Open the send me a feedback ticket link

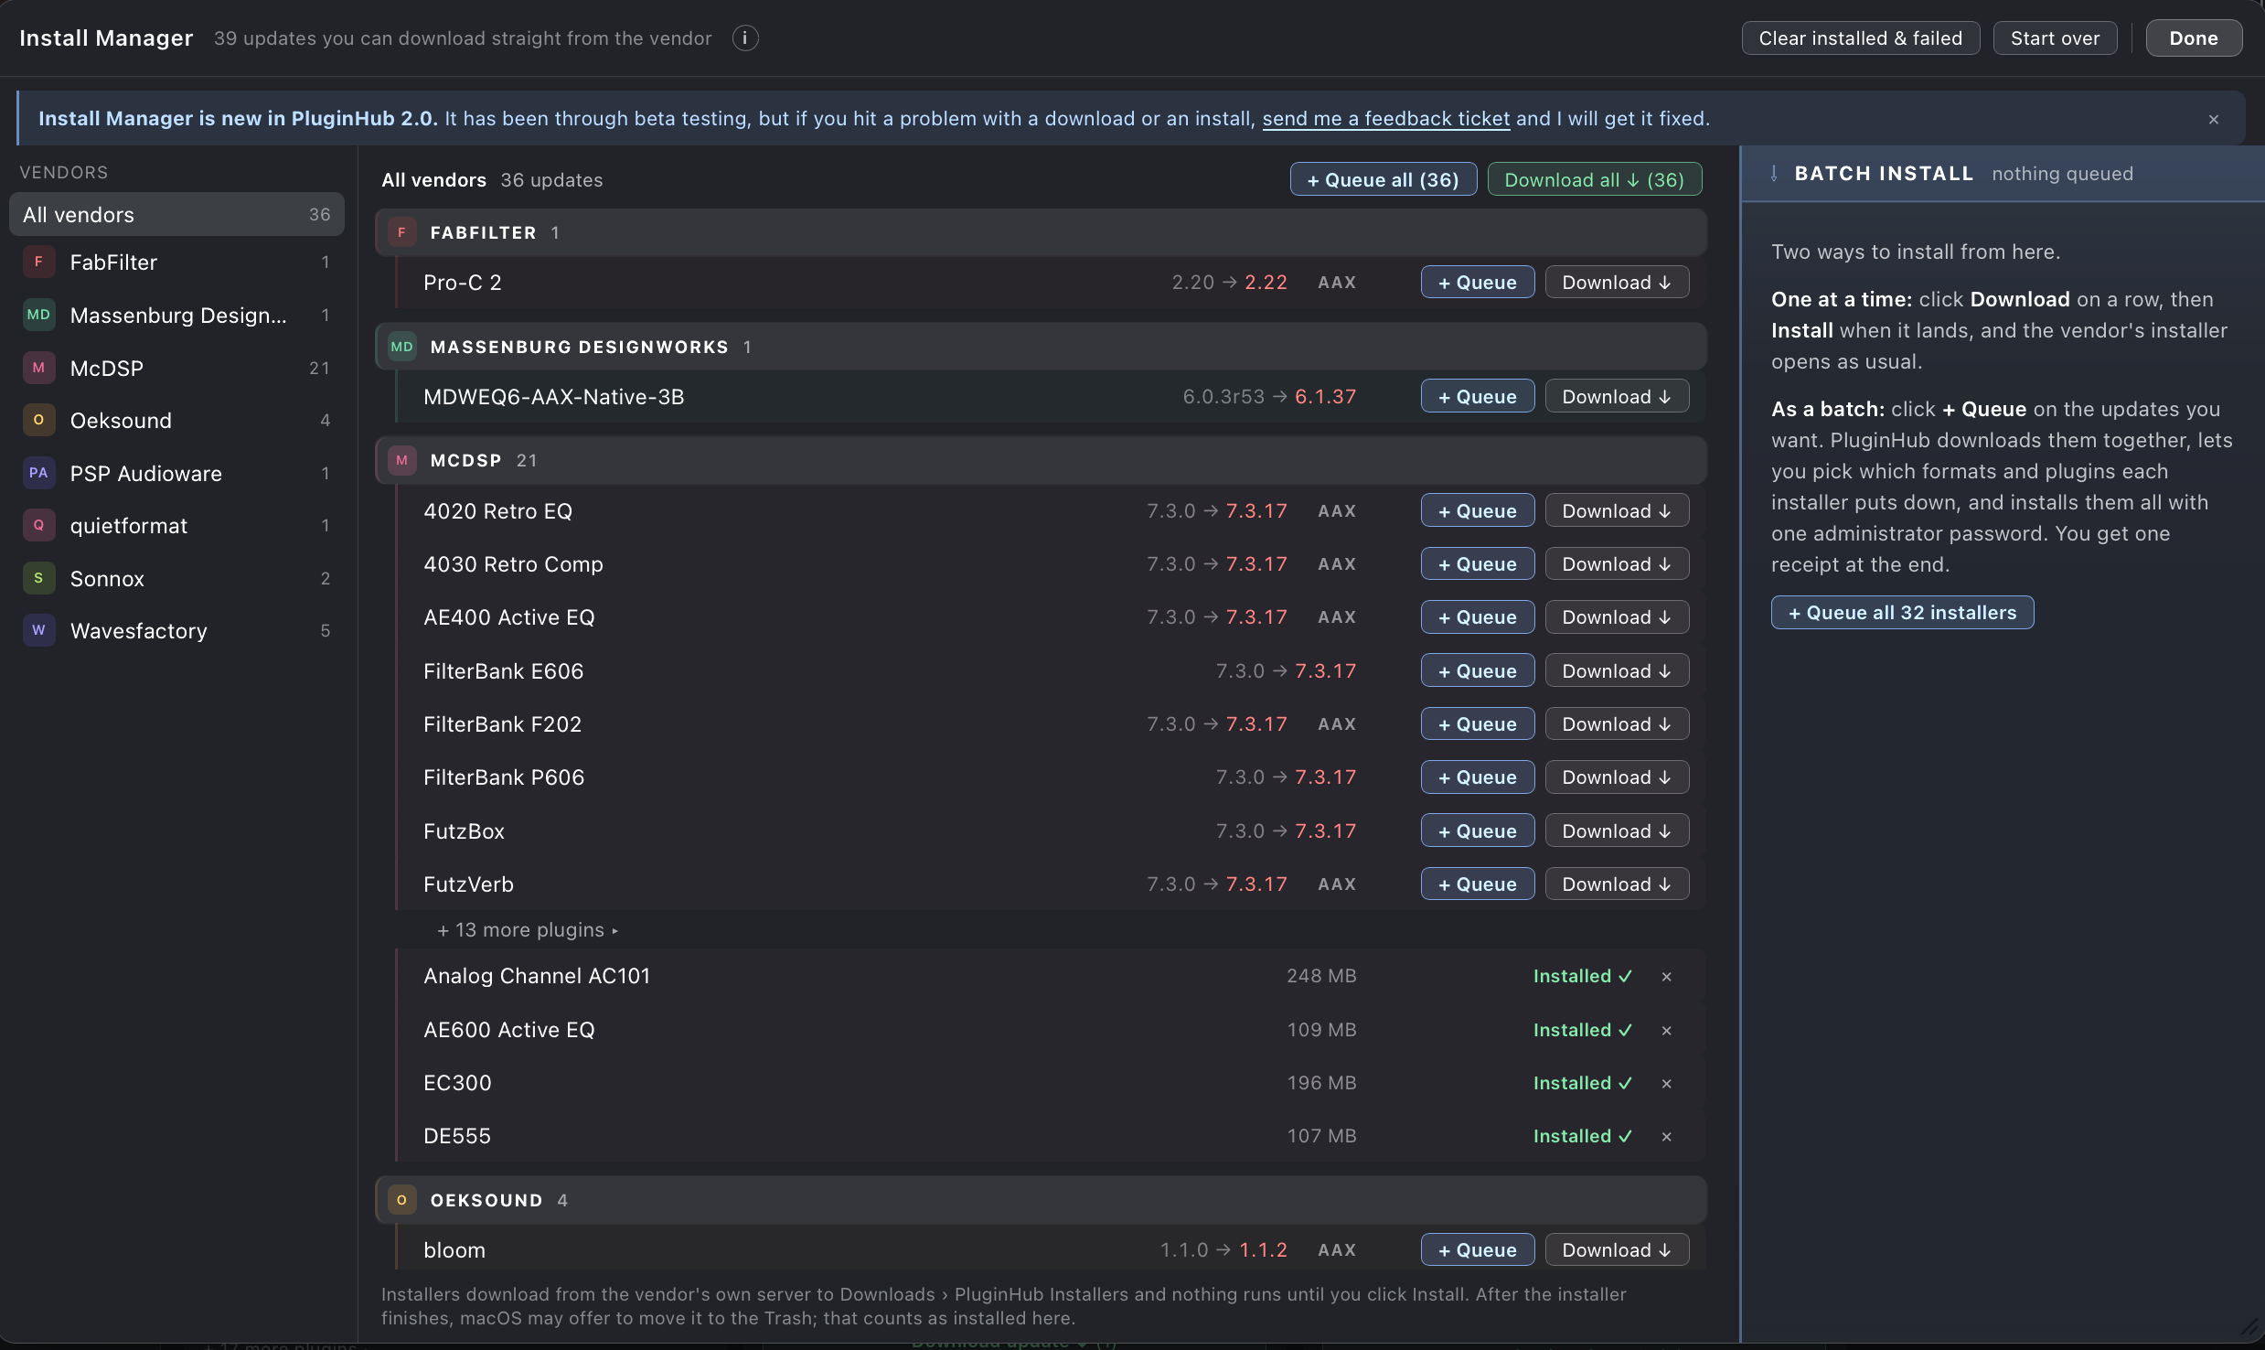tap(1385, 119)
